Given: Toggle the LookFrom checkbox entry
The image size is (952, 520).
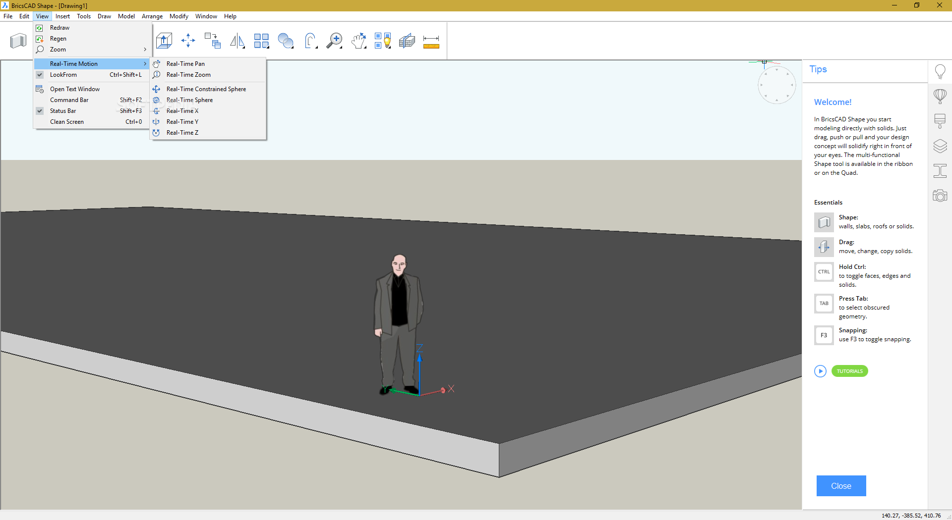Looking at the screenshot, I should pyautogui.click(x=92, y=75).
